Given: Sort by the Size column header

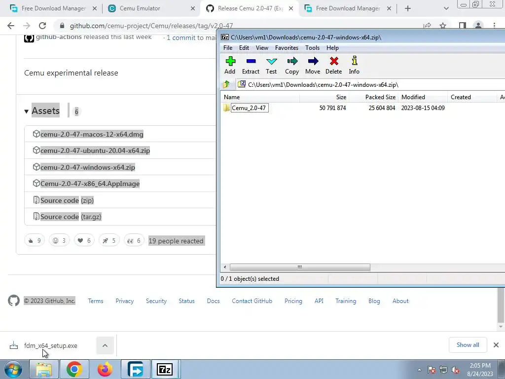Looking at the screenshot, I should [324, 97].
